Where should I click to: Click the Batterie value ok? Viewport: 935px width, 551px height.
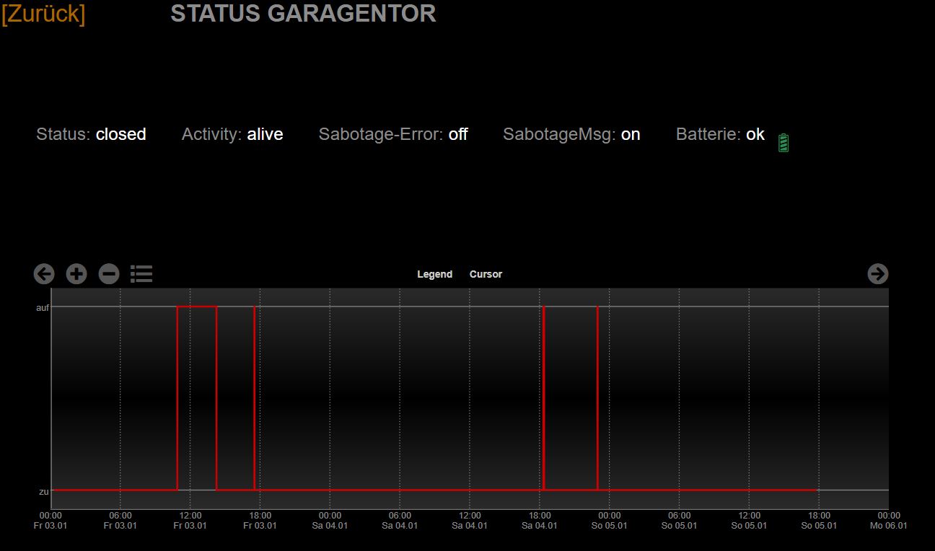(755, 135)
